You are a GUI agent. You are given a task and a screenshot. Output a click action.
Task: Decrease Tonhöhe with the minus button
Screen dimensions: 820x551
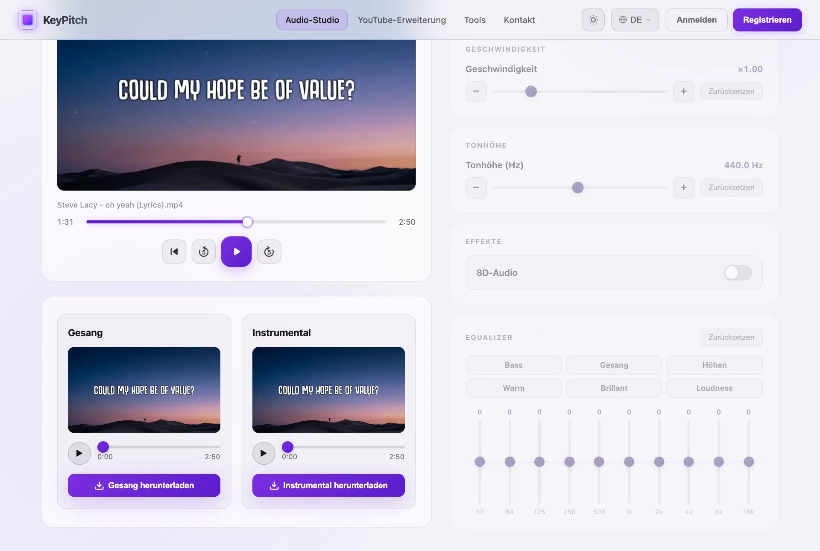pos(476,188)
